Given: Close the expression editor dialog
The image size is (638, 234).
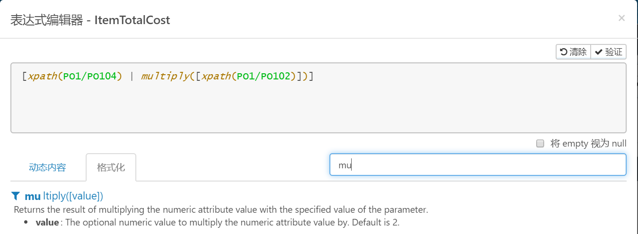Looking at the screenshot, I should coord(621,18).
